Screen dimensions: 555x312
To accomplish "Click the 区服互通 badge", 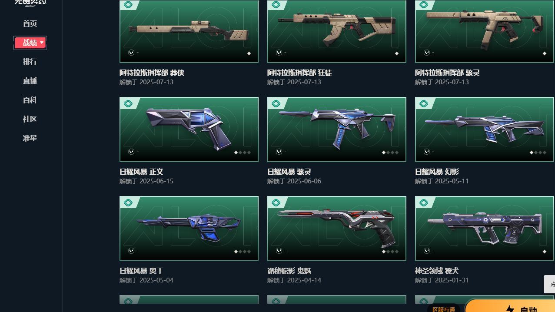I will pyautogui.click(x=444, y=309).
